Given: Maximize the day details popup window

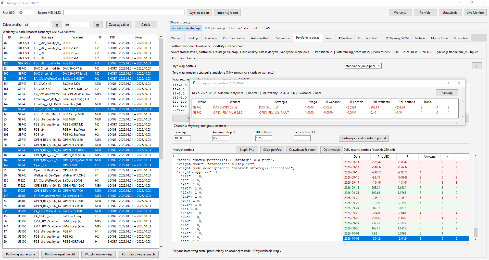Looking at the screenshot, I should click(447, 83).
